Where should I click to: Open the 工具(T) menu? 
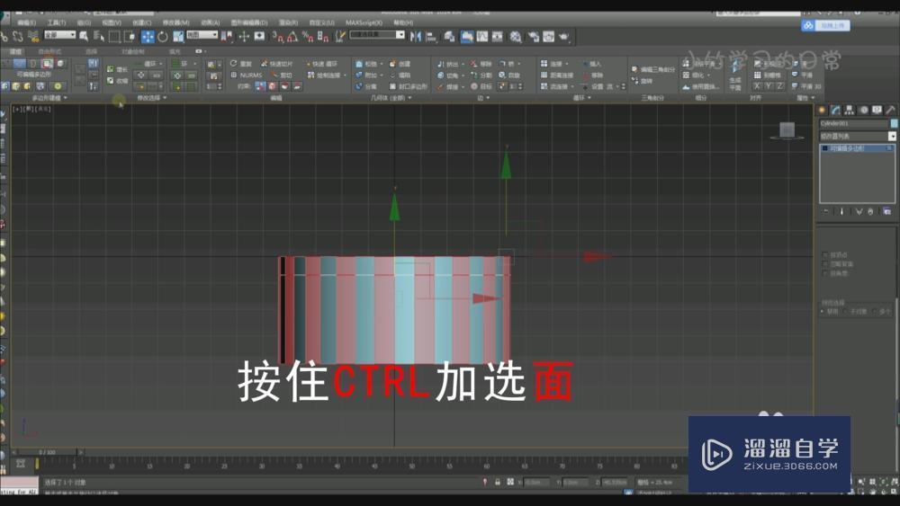pos(56,22)
